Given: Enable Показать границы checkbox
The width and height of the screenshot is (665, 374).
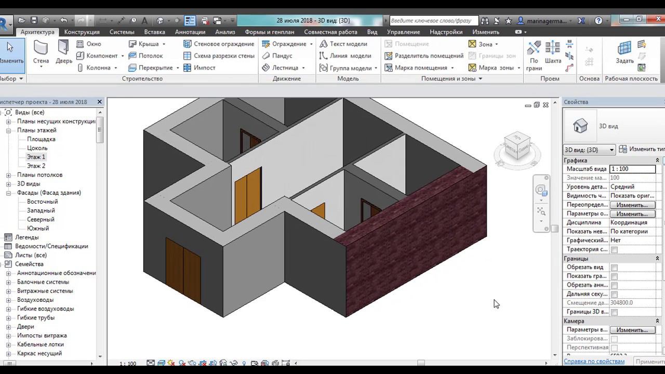Looking at the screenshot, I should 614,276.
